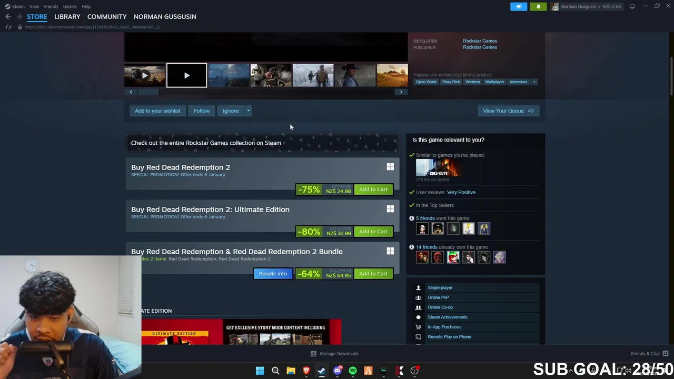Viewport: 674px width, 379px height.
Task: Click the plus icon after the Adventure tag
Action: [x=534, y=82]
